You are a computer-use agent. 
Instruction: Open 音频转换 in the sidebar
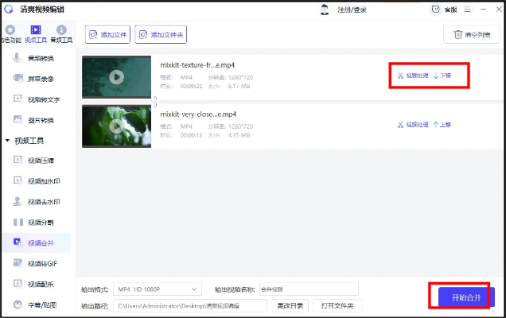(36, 58)
